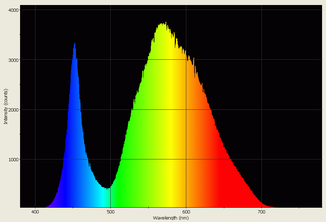The width and height of the screenshot is (326, 222).
Task: Select the 700 tick label on wavelength axis
Action: tap(261, 212)
